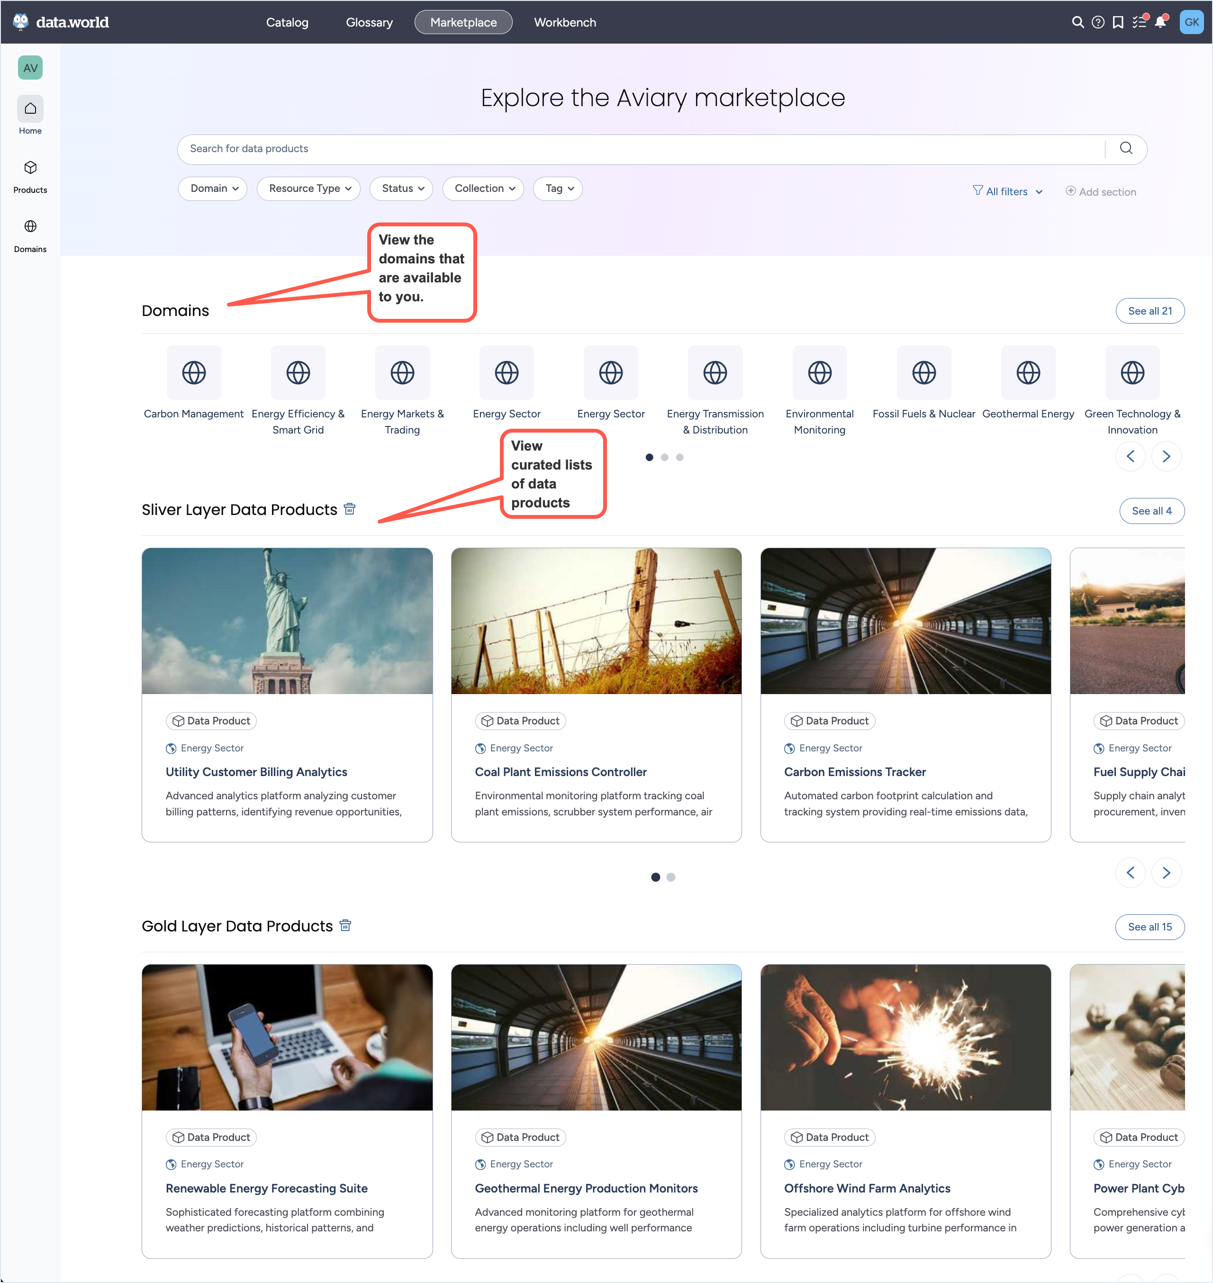Viewport: 1213px width, 1283px height.
Task: Click the search magnifier icon in header
Action: (x=1077, y=22)
